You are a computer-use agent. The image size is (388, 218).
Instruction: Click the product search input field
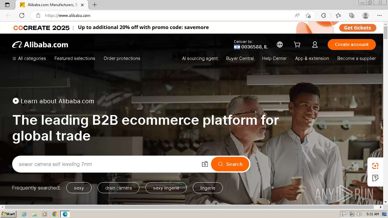pos(106,164)
